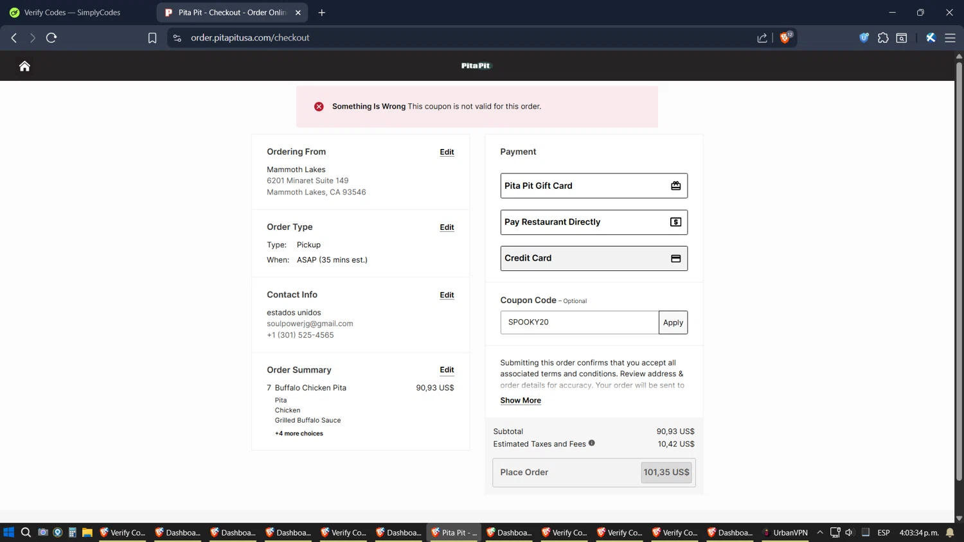Switch to the Pita Pit taskbar window

[x=454, y=532]
